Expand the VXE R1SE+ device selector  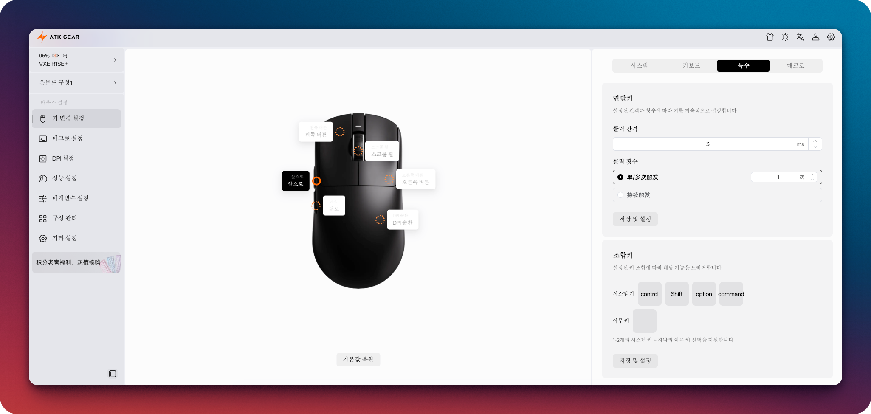point(76,60)
